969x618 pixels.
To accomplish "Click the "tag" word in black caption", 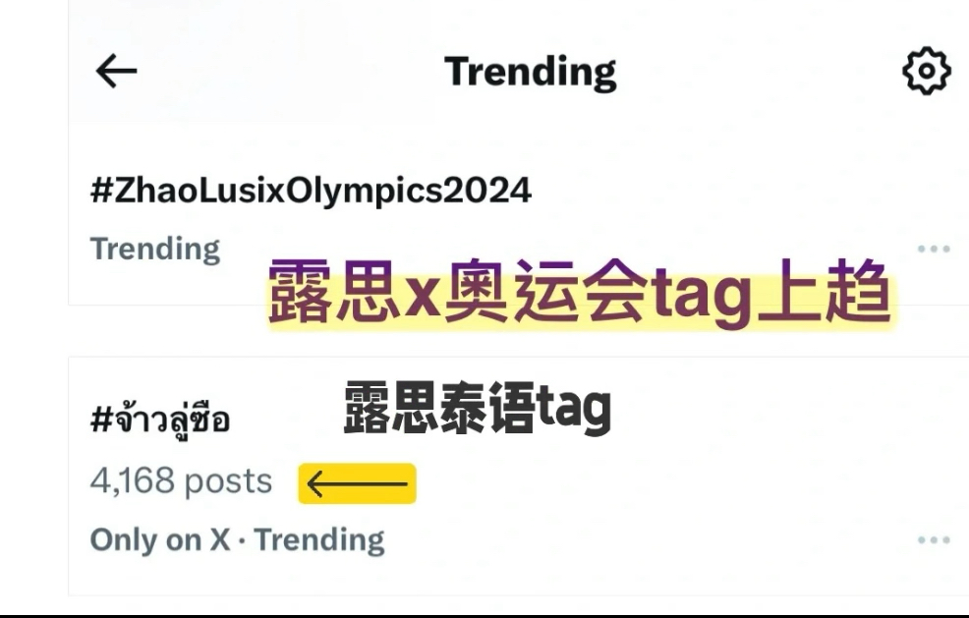I will [575, 409].
